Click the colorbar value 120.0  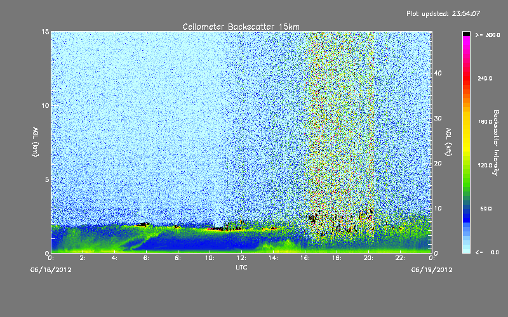[485, 165]
